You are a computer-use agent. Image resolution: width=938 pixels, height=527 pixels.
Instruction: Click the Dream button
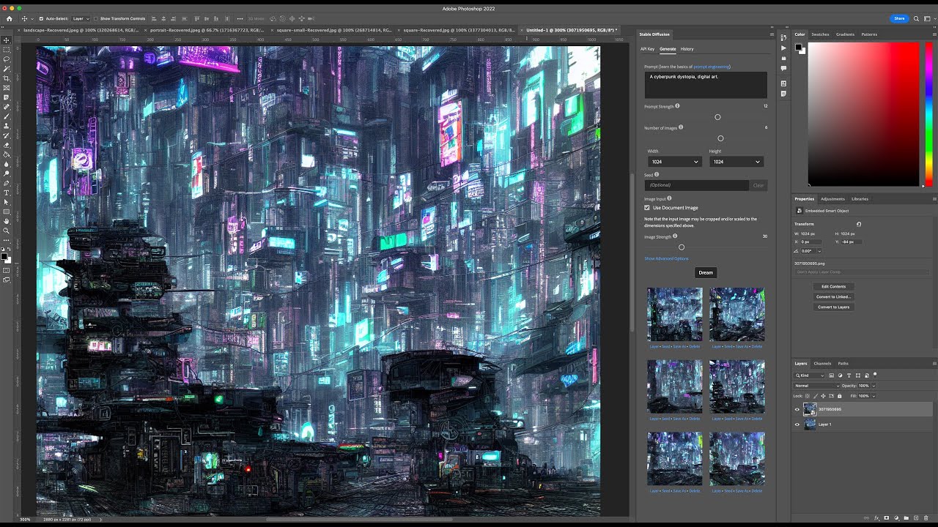(706, 272)
